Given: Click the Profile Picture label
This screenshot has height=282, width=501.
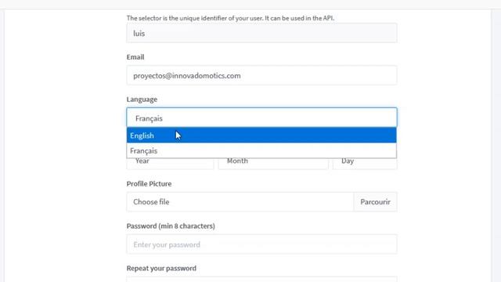Looking at the screenshot, I should [x=149, y=183].
